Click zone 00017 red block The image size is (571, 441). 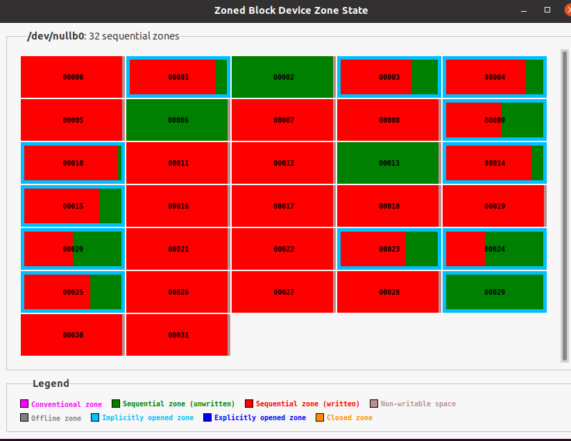[x=283, y=206]
